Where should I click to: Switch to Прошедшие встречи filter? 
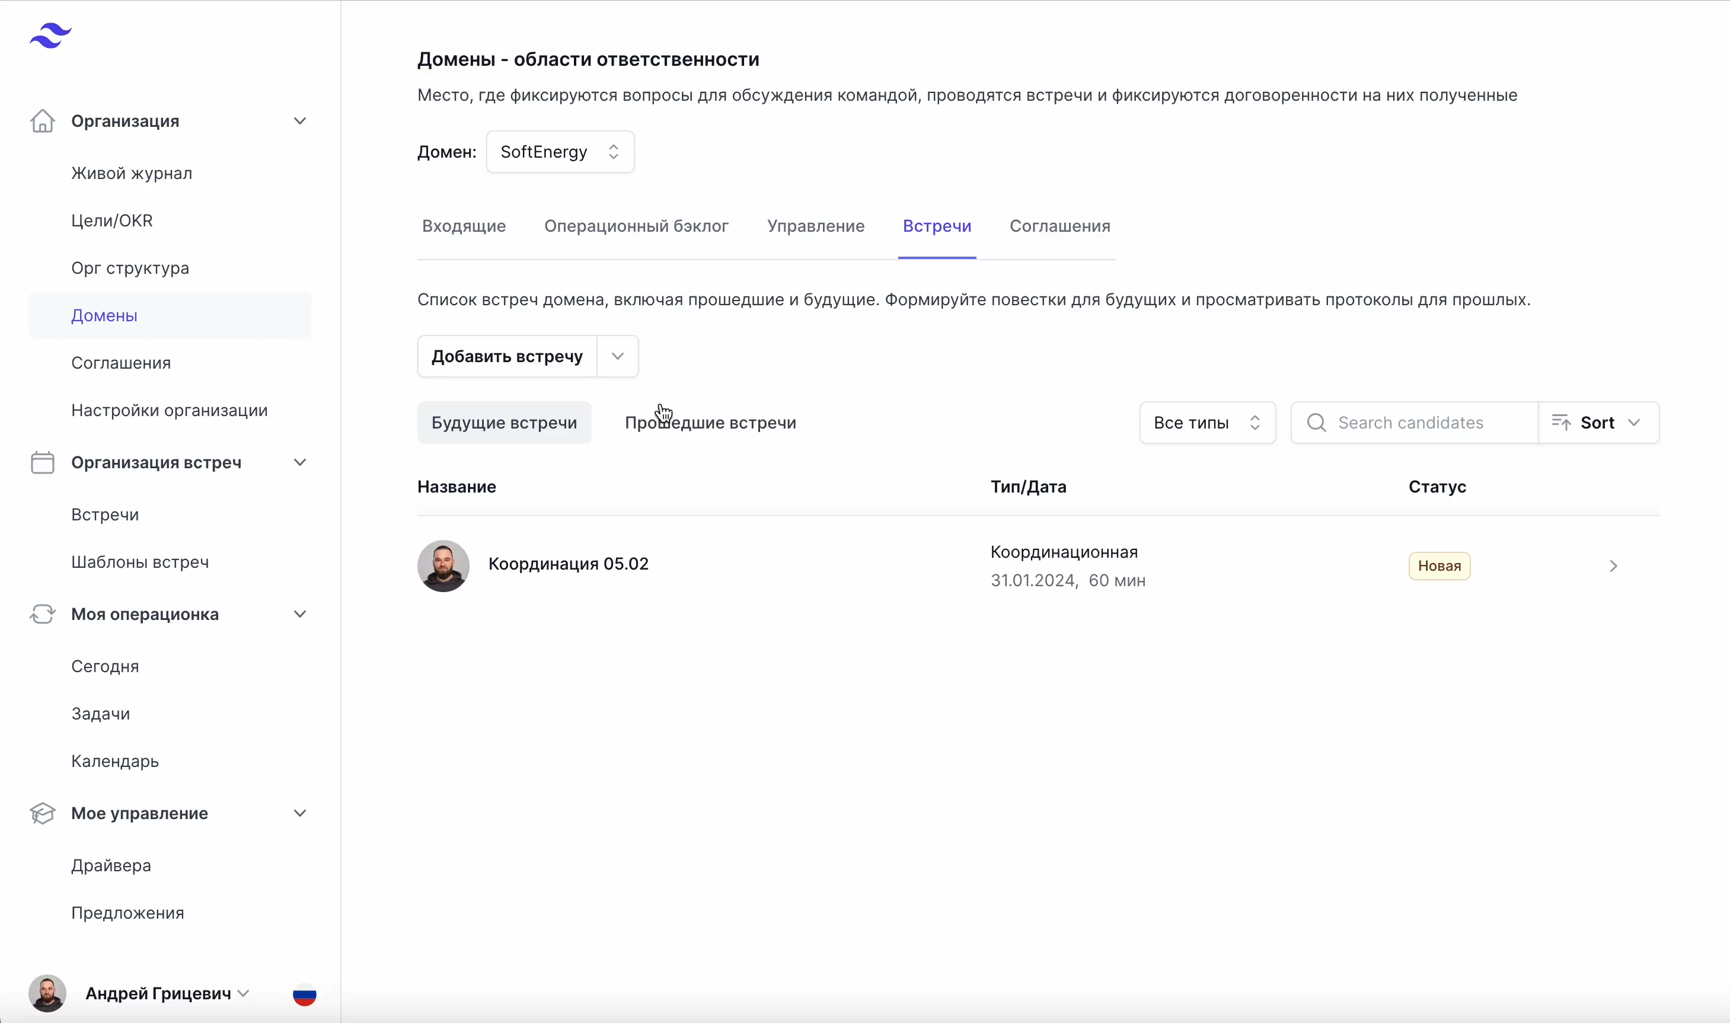click(710, 423)
